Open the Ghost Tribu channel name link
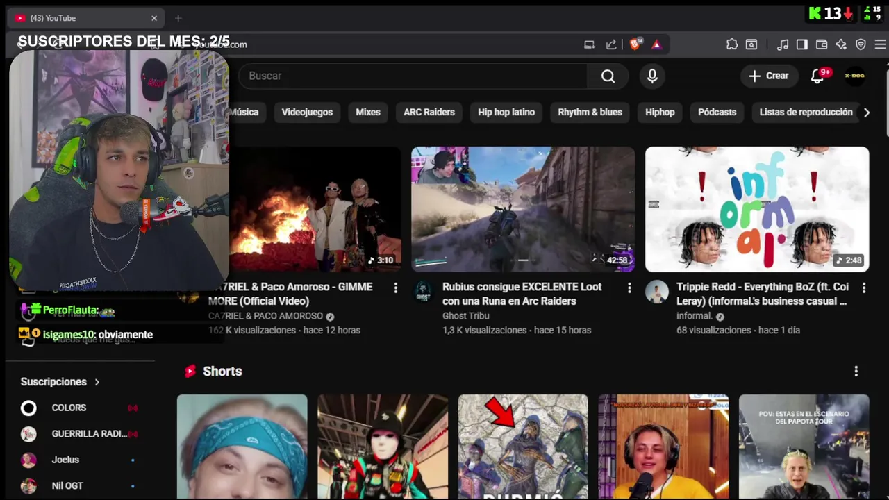 tap(466, 316)
